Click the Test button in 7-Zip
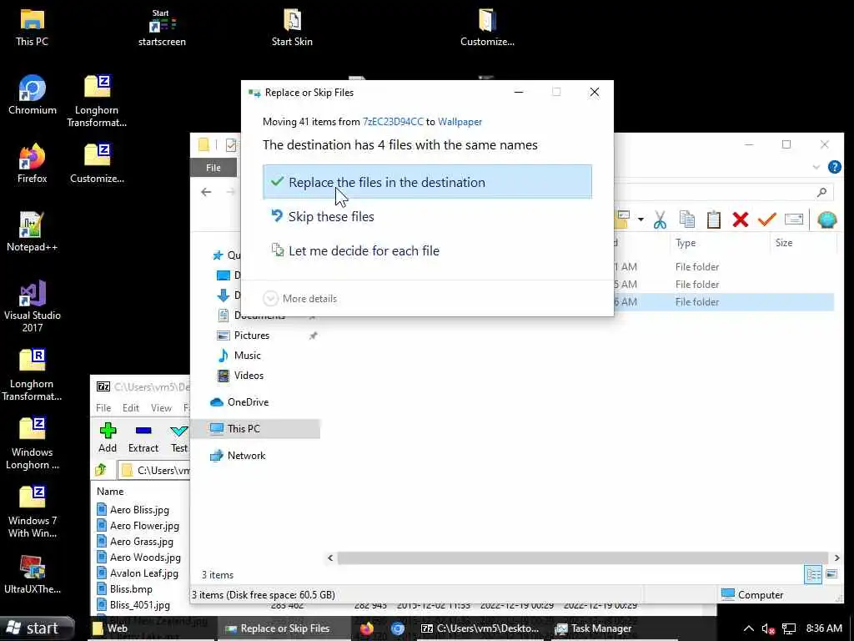 point(178,437)
